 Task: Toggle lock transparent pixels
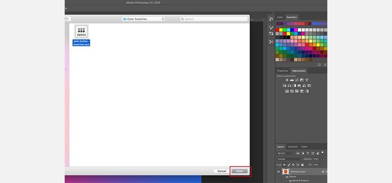pos(284,165)
